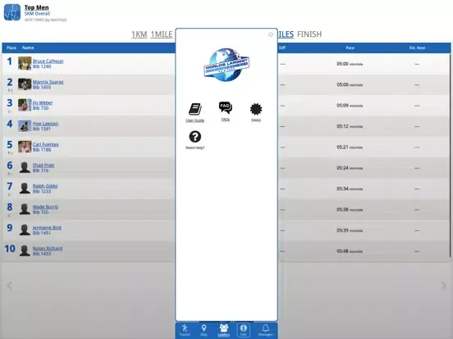Image resolution: width=453 pixels, height=339 pixels.
Task: Click Hop Lawson's photo thumbnail
Action: 25,125
